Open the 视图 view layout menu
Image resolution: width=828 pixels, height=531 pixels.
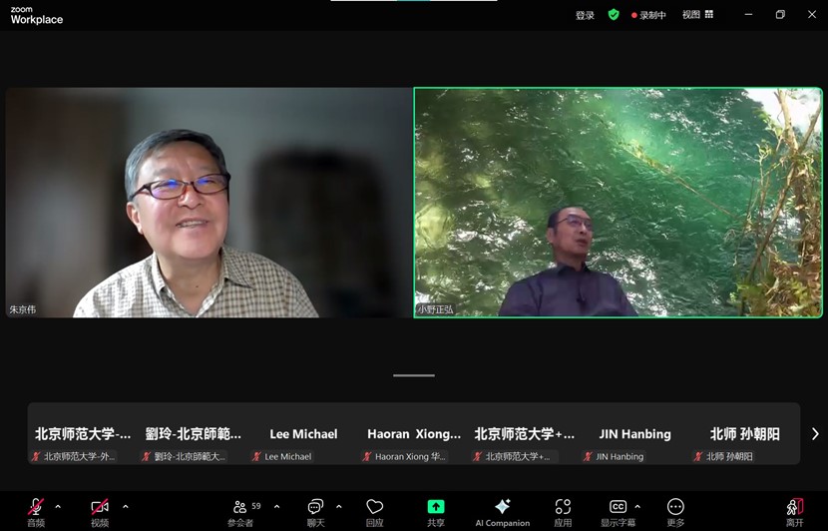pyautogui.click(x=697, y=15)
